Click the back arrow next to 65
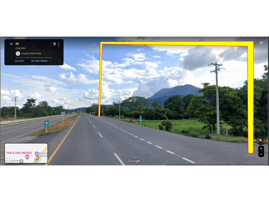This screenshot has width=269, height=202. coord(12,44)
